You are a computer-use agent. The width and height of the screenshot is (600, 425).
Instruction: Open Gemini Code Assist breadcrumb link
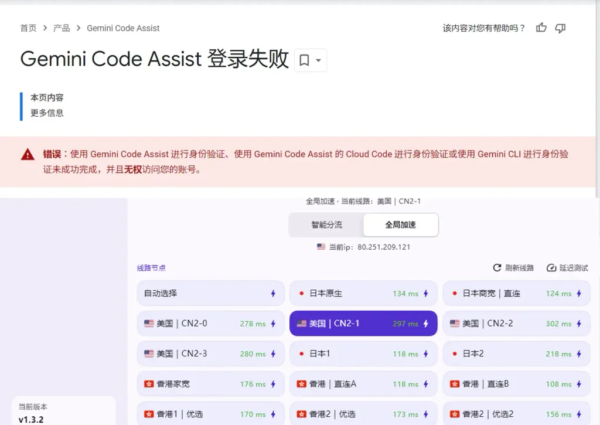(123, 28)
